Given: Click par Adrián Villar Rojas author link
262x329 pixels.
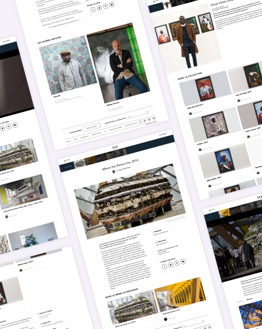Looking at the screenshot, I should pos(123,169).
